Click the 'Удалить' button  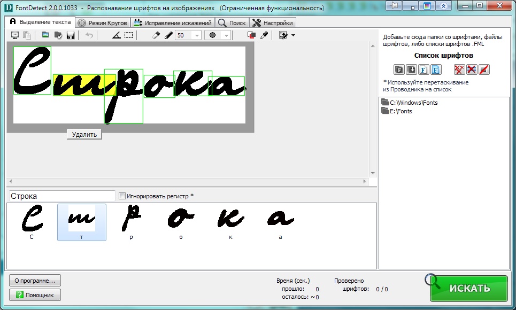84,135
